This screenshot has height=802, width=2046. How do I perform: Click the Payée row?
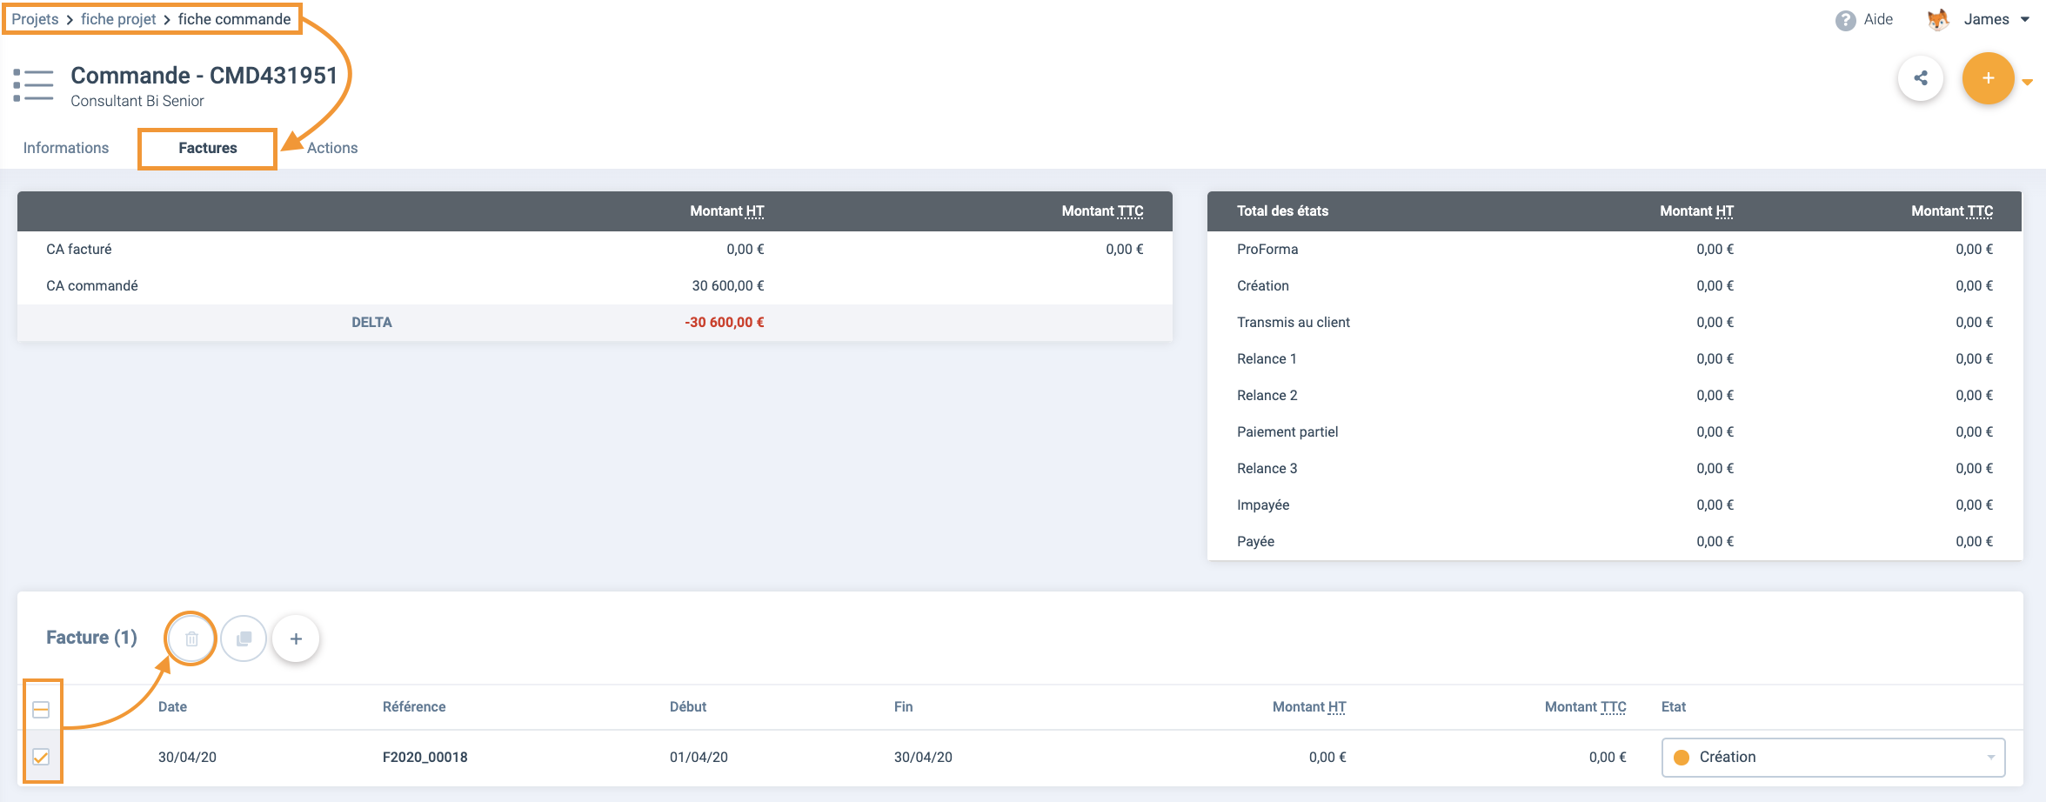1615,542
